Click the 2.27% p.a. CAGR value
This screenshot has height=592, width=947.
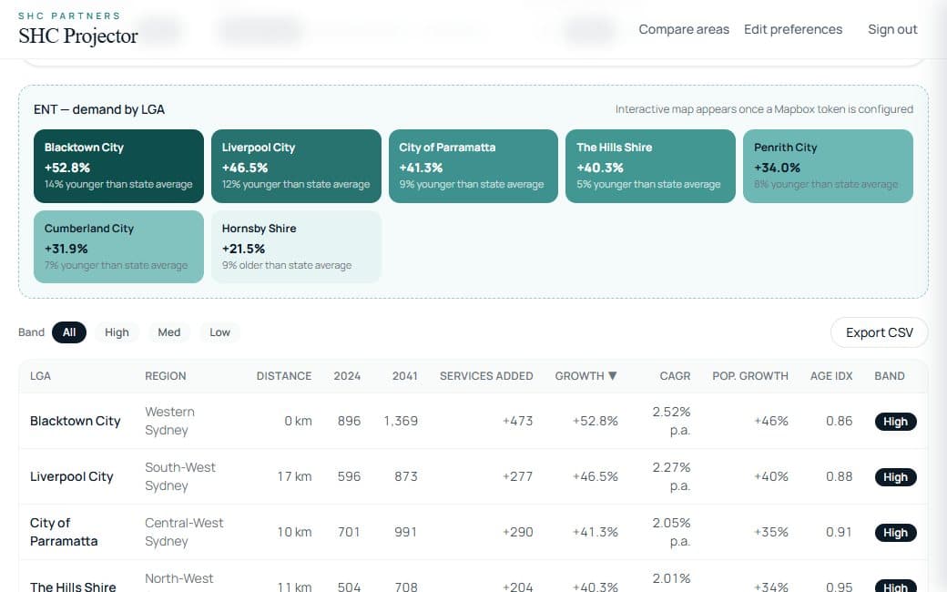click(671, 476)
